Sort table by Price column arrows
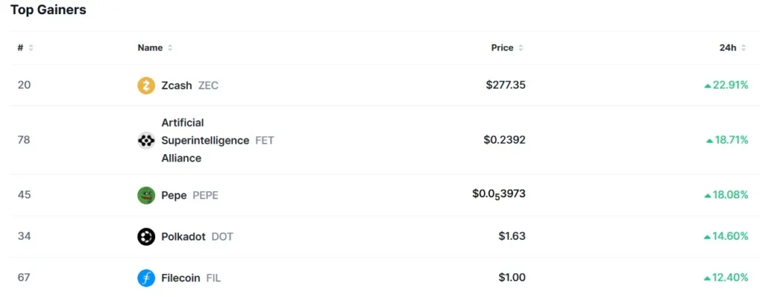The image size is (760, 297). tap(520, 48)
